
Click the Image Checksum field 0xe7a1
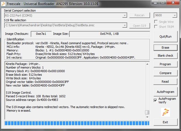point(41,34)
